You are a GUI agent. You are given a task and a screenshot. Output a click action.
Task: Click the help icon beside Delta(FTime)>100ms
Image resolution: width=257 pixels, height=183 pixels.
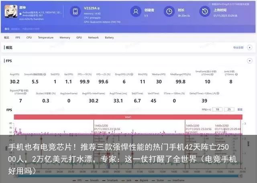click(x=218, y=94)
